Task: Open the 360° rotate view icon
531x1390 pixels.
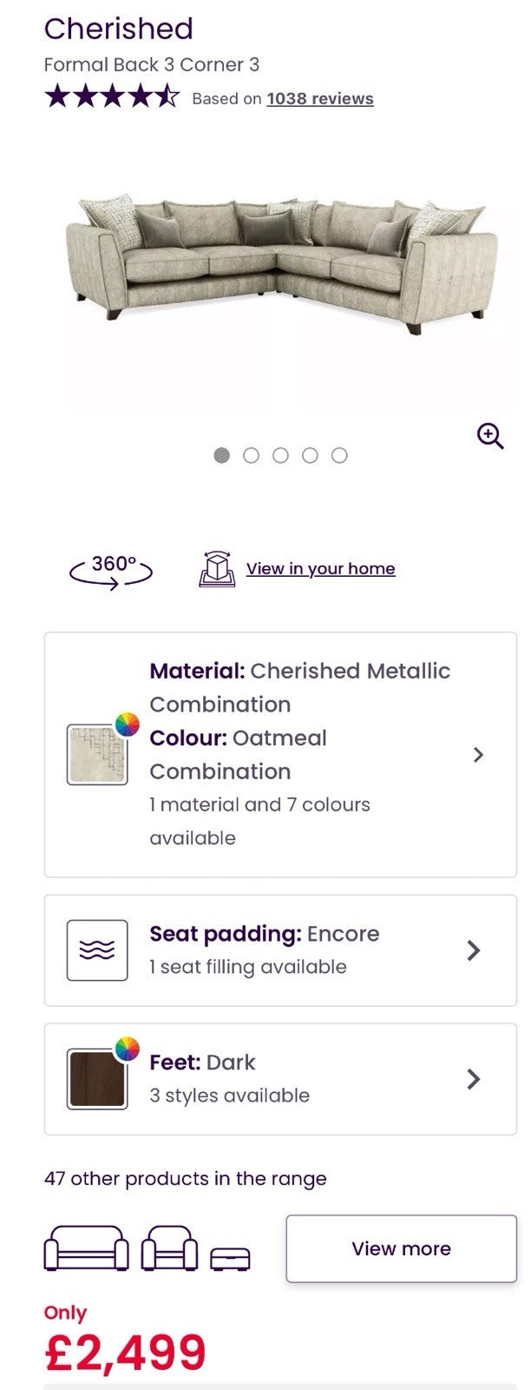Action: pyautogui.click(x=112, y=570)
